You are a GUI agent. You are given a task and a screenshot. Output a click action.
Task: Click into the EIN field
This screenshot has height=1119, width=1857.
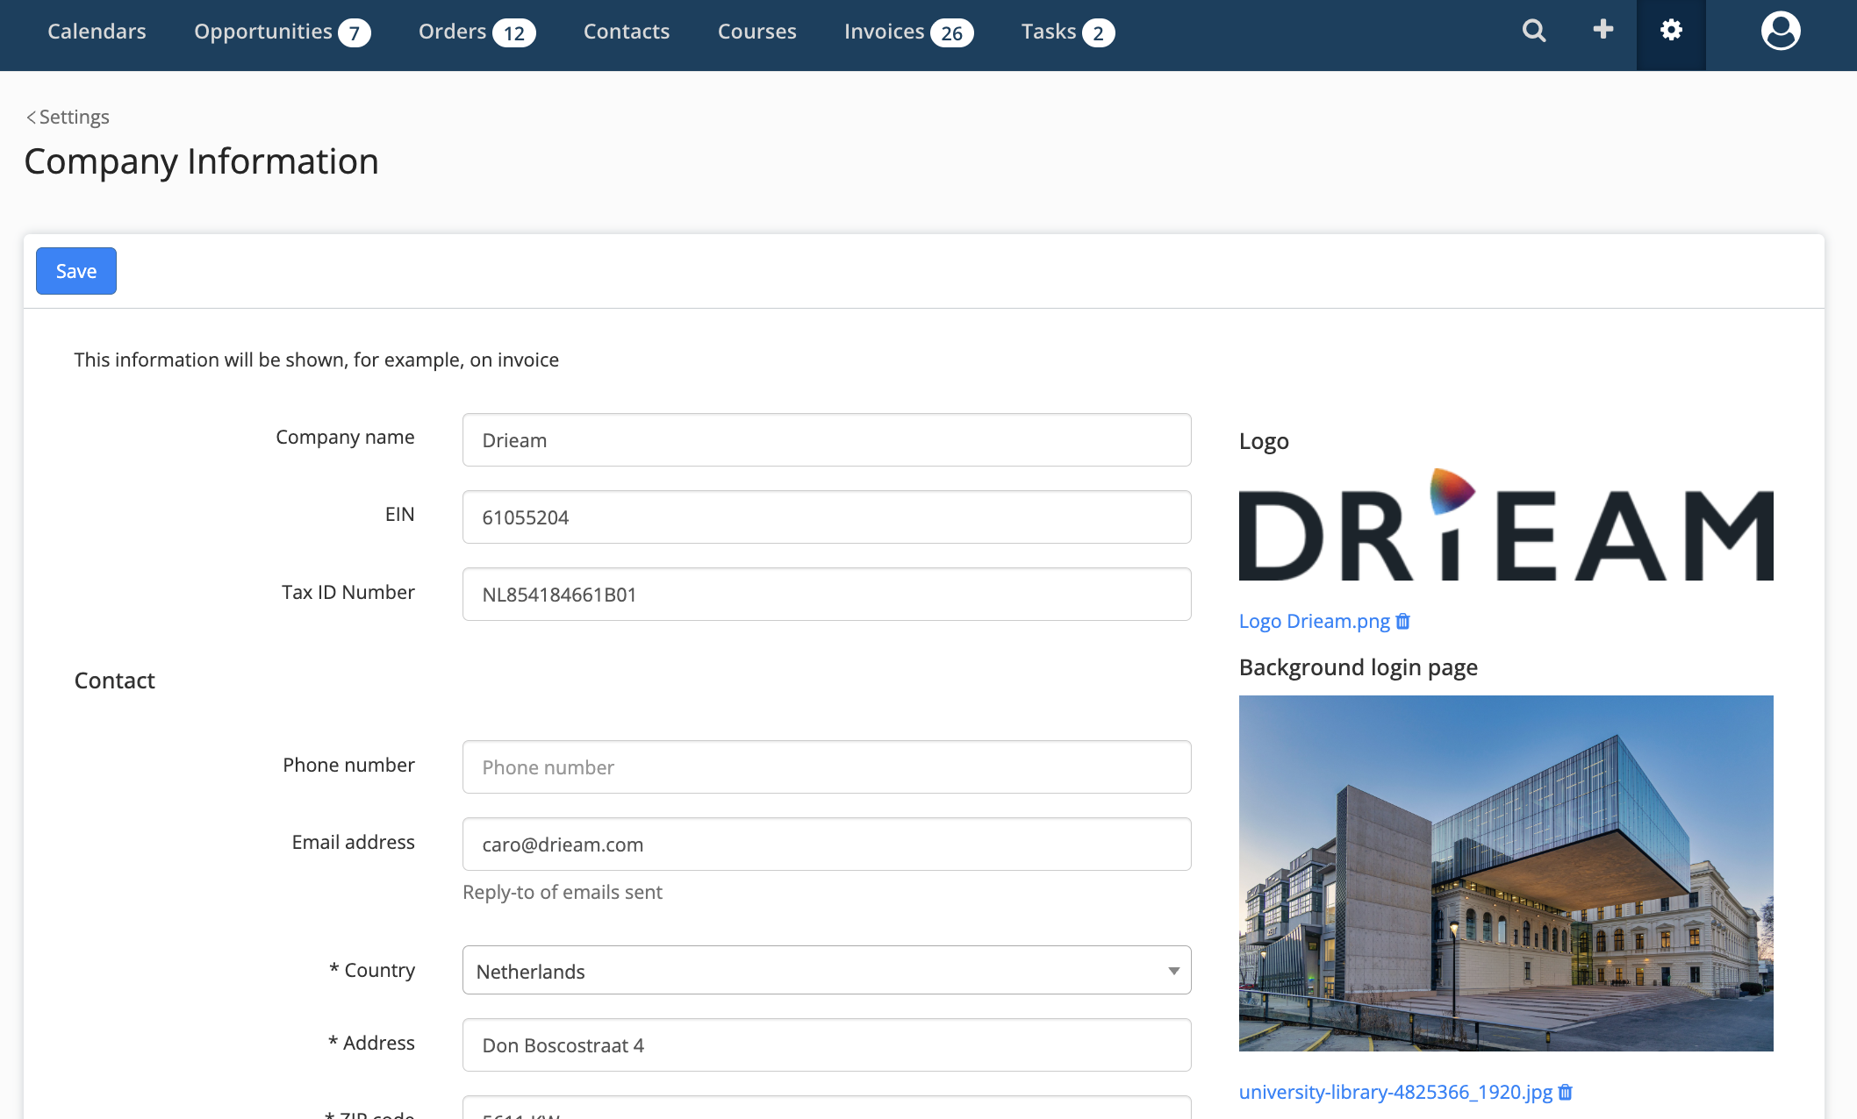click(827, 517)
